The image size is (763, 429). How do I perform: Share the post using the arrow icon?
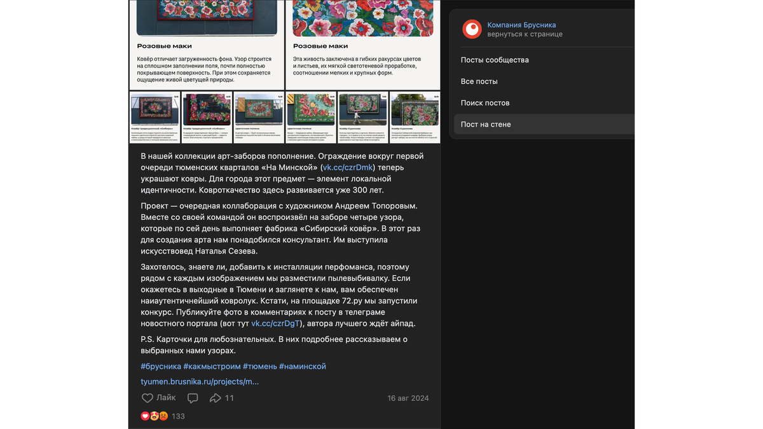pyautogui.click(x=216, y=397)
